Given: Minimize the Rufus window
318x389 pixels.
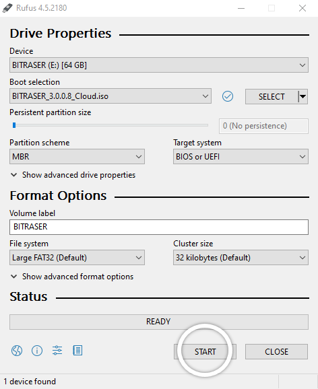Looking at the screenshot, I should click(x=241, y=8).
